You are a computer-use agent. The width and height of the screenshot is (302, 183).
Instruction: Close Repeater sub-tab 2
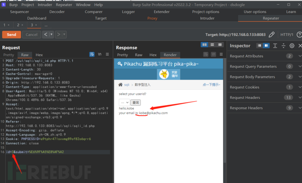point(22,25)
